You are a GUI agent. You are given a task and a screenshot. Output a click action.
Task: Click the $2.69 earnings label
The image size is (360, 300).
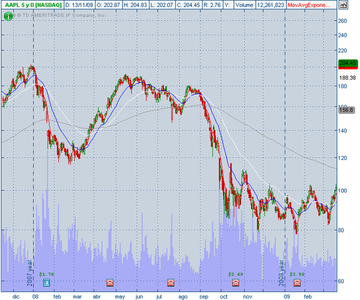(235, 274)
